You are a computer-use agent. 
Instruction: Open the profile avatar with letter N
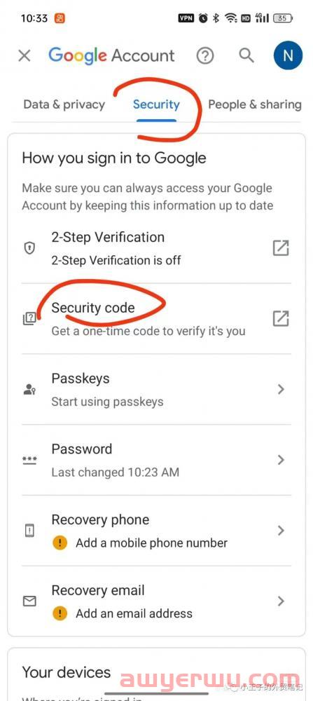pos(288,55)
